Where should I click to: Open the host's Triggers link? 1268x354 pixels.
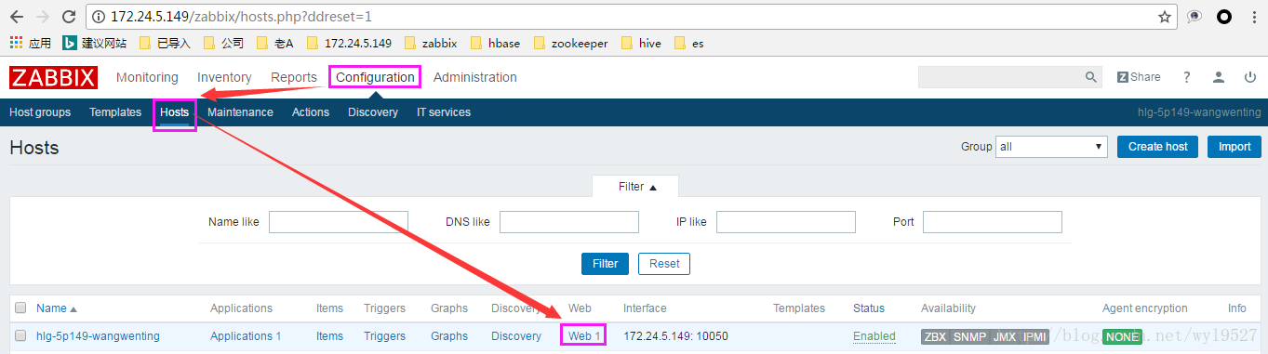385,336
